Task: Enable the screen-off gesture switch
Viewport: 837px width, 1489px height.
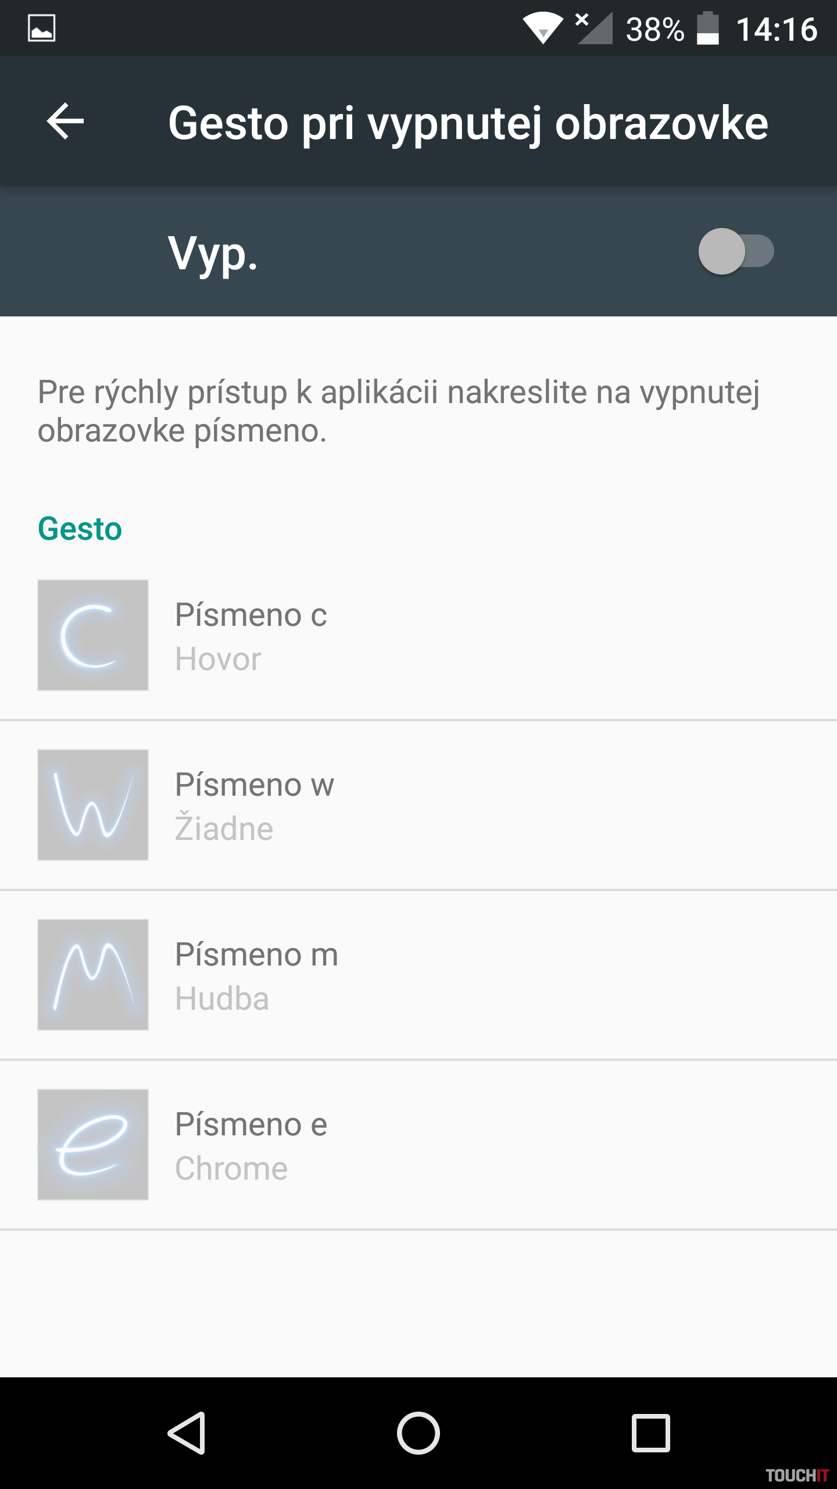Action: coord(736,251)
